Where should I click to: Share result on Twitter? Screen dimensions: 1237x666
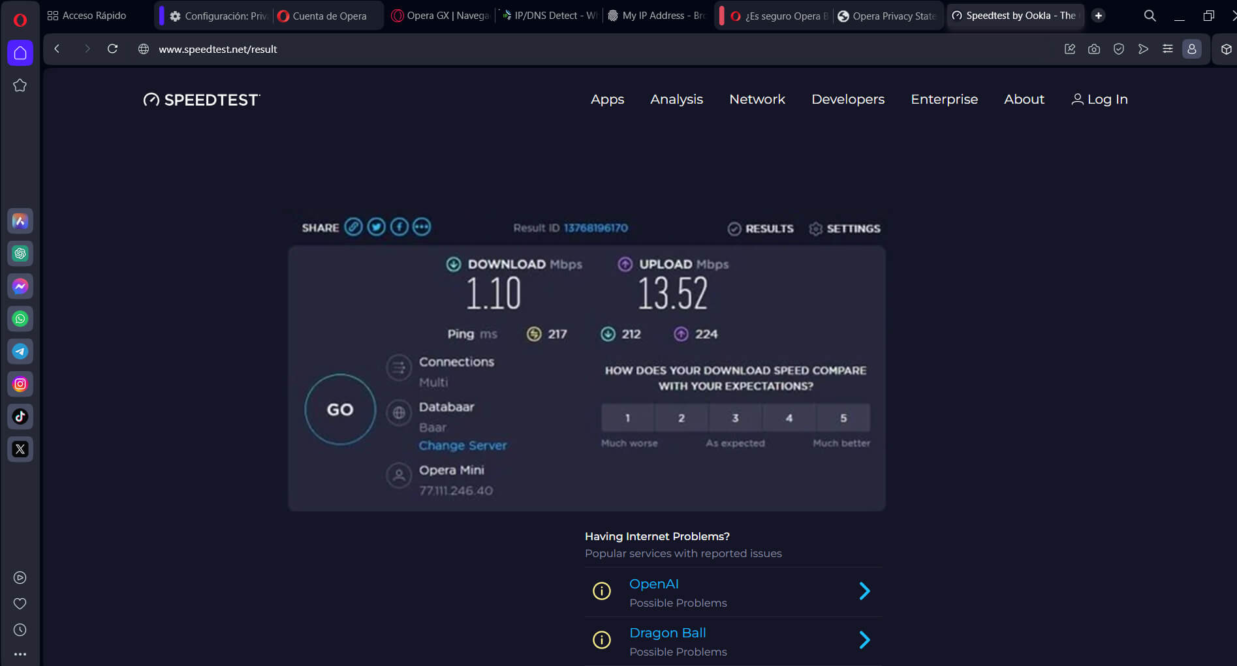tap(376, 227)
